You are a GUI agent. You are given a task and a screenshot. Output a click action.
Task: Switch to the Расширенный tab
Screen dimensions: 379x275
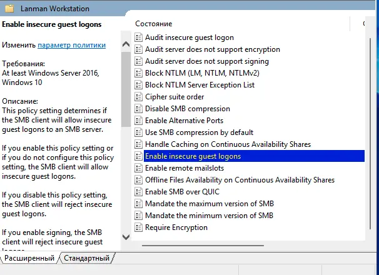click(x=29, y=258)
